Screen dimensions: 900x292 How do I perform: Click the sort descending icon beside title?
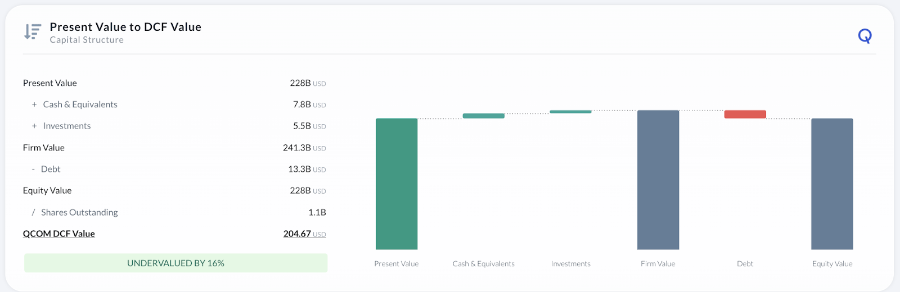pyautogui.click(x=33, y=31)
